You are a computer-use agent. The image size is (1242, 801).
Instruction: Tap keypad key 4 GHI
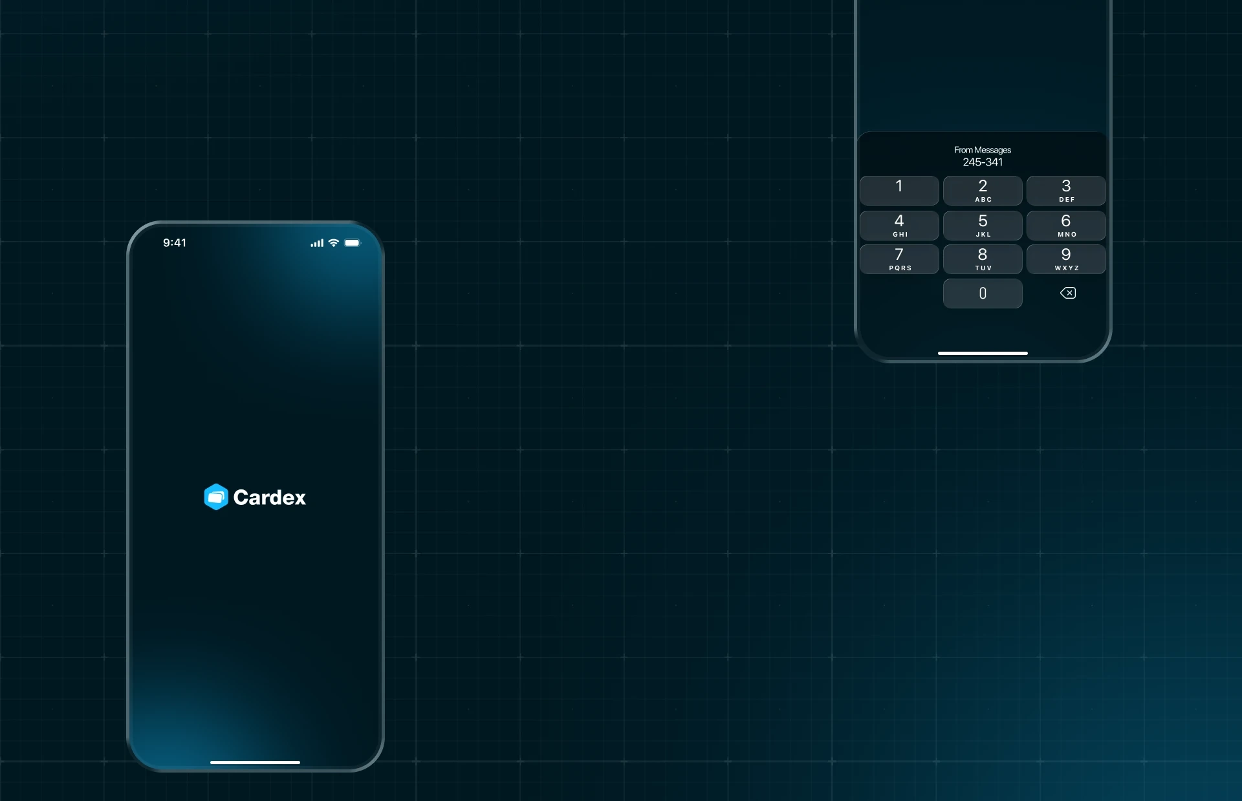(x=899, y=226)
